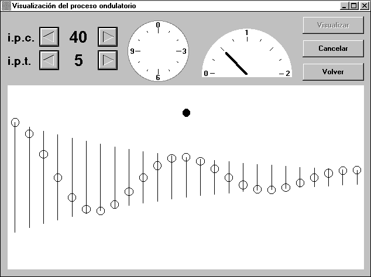Click the window's application icon in the title bar
The width and height of the screenshot is (371, 277).
click(6, 6)
